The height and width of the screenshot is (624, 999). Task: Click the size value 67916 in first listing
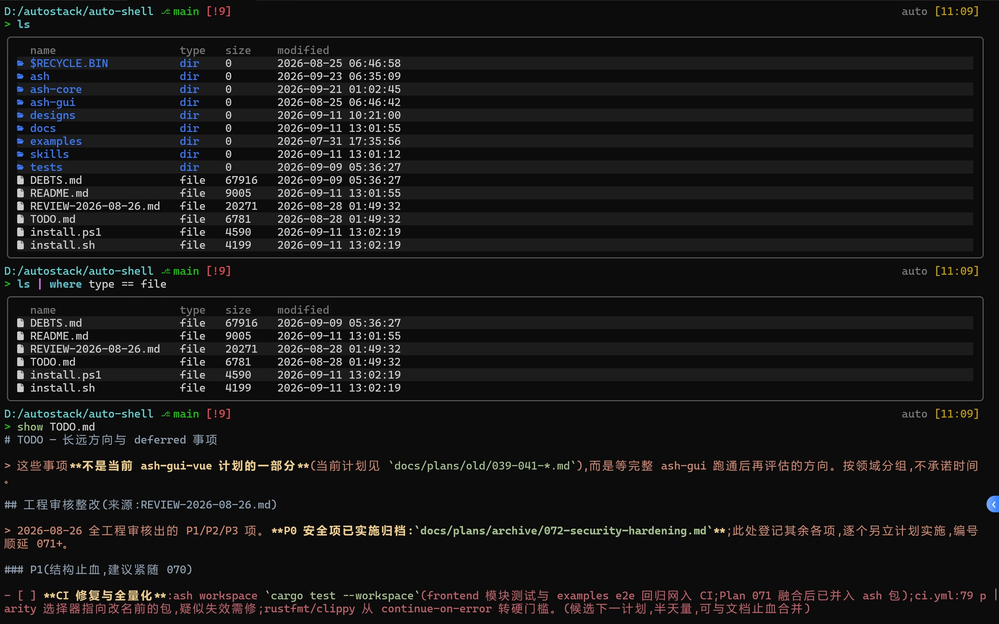(x=241, y=180)
